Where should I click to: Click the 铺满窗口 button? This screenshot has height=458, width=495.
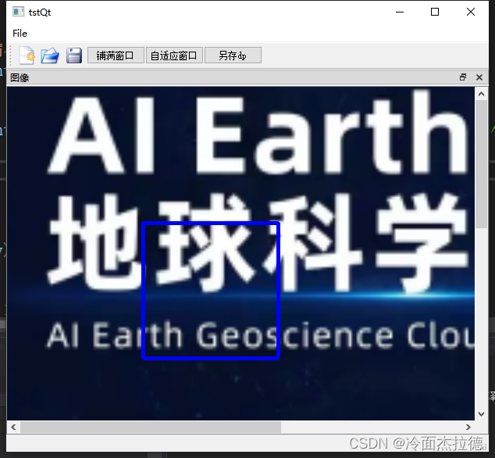pyautogui.click(x=116, y=55)
